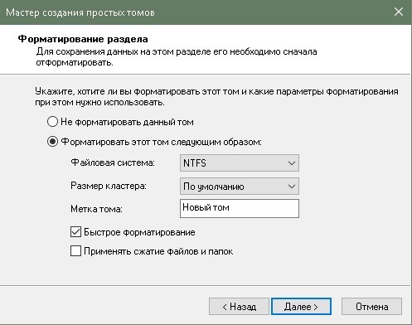Select the 'Не форматировать данный том' radio button
The height and width of the screenshot is (325, 412).
pos(52,122)
